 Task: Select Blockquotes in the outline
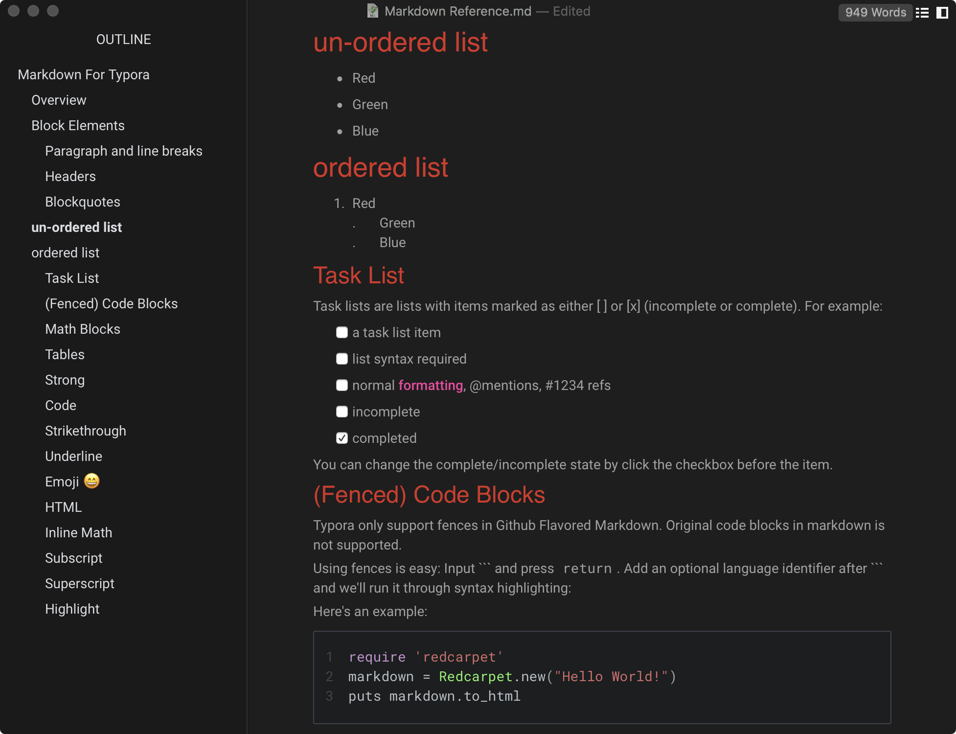point(83,202)
